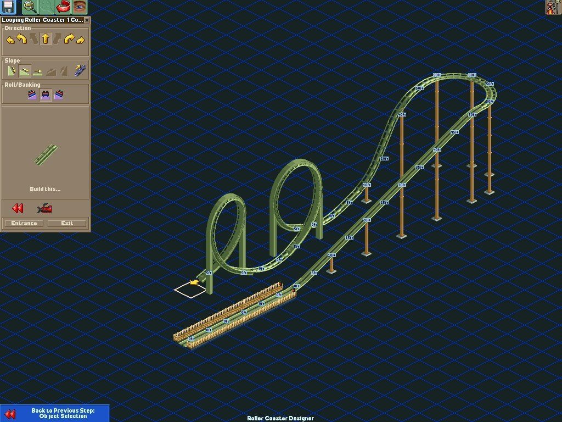Toggle the chain lift option

click(x=80, y=71)
